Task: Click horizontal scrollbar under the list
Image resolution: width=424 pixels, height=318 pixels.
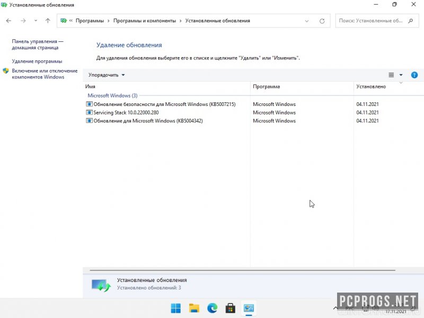Action: point(242,270)
